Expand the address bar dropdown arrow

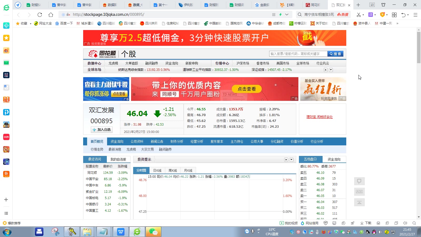pos(287,15)
